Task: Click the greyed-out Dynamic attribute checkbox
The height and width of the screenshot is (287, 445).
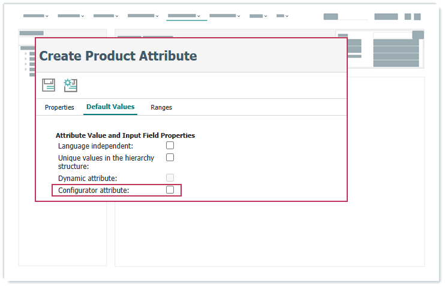Action: [170, 178]
